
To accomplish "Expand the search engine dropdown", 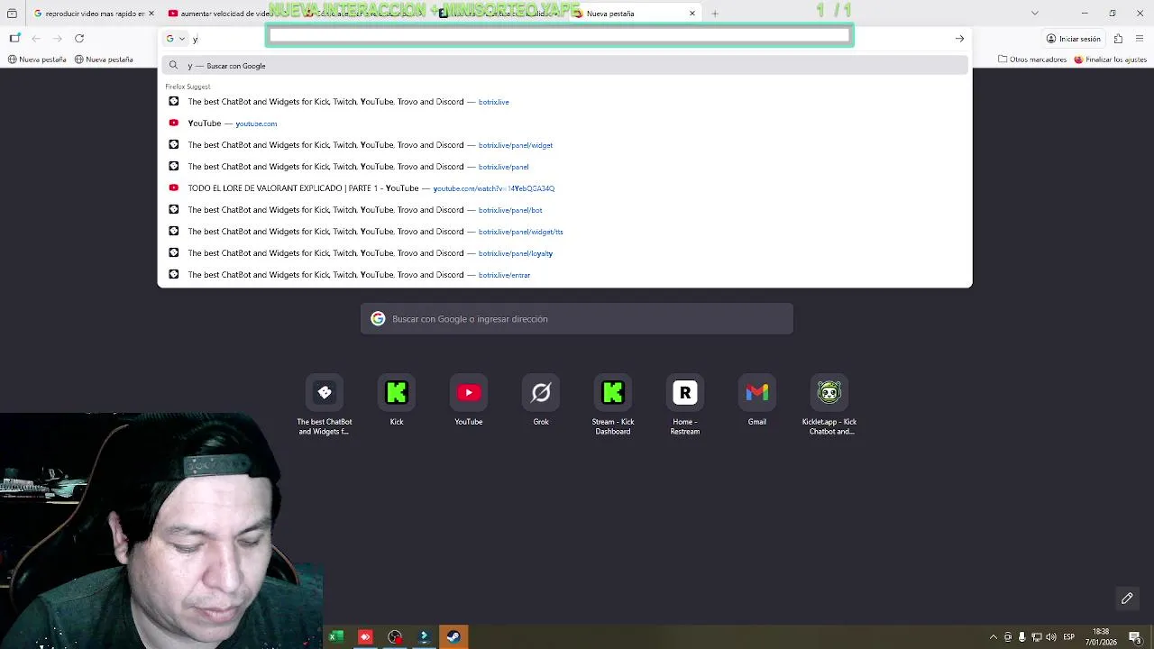I will tap(175, 39).
